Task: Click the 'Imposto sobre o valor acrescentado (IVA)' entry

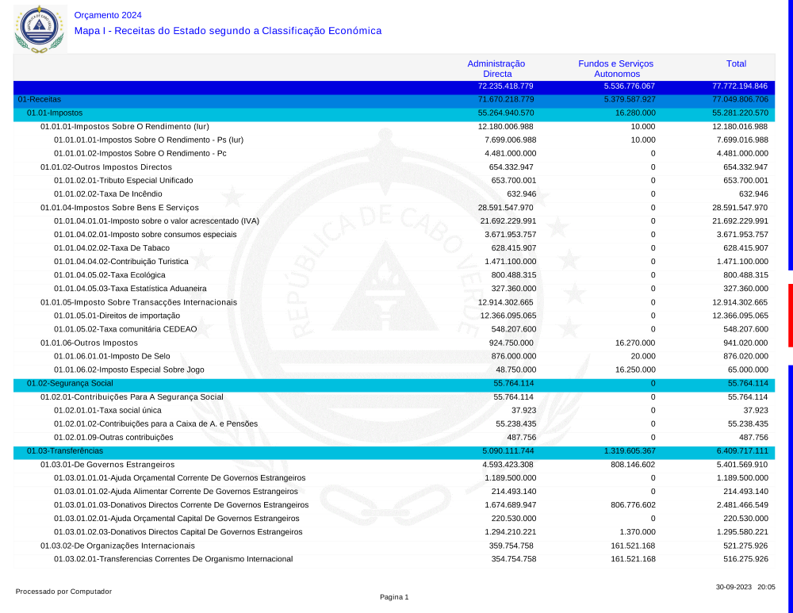Action: tap(156, 221)
